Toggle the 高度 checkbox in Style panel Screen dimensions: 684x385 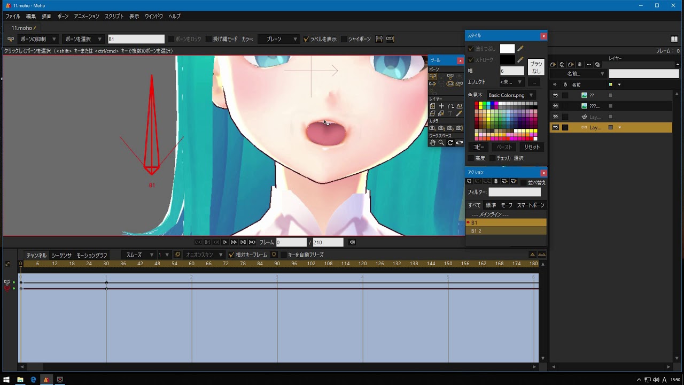471,158
